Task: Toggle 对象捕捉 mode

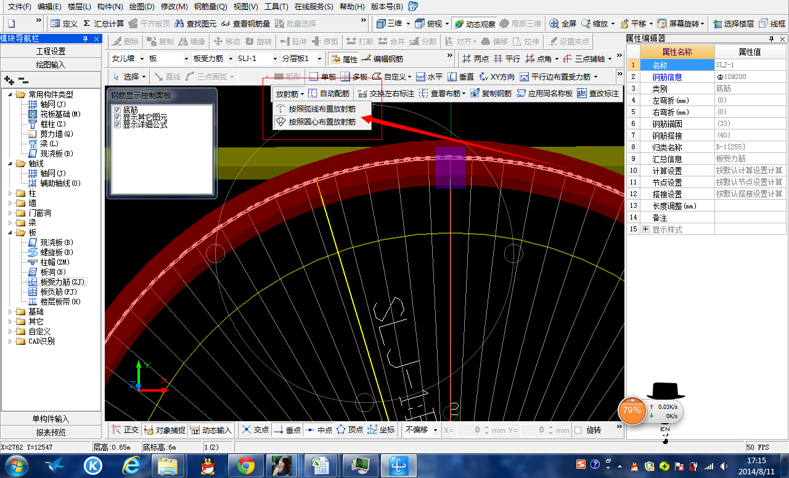Action: pos(164,430)
